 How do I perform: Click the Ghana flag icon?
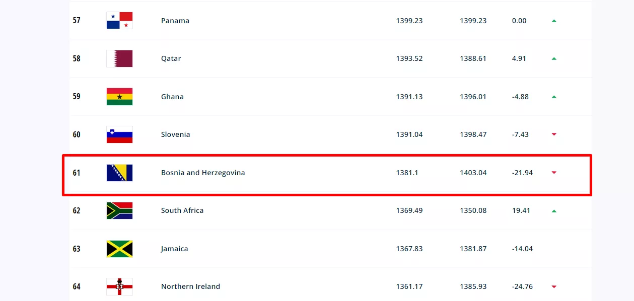(119, 97)
